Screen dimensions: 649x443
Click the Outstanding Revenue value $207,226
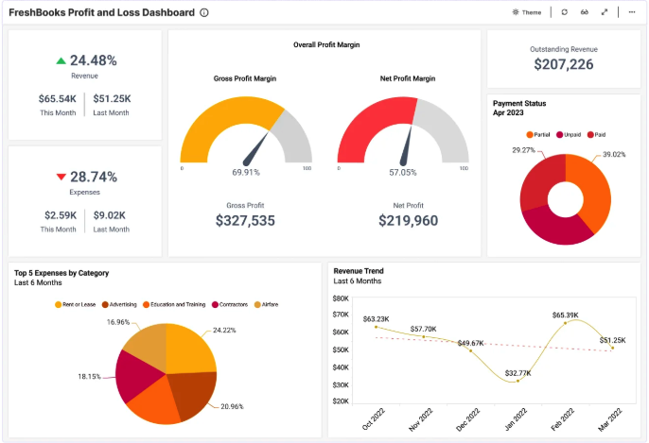pos(563,65)
